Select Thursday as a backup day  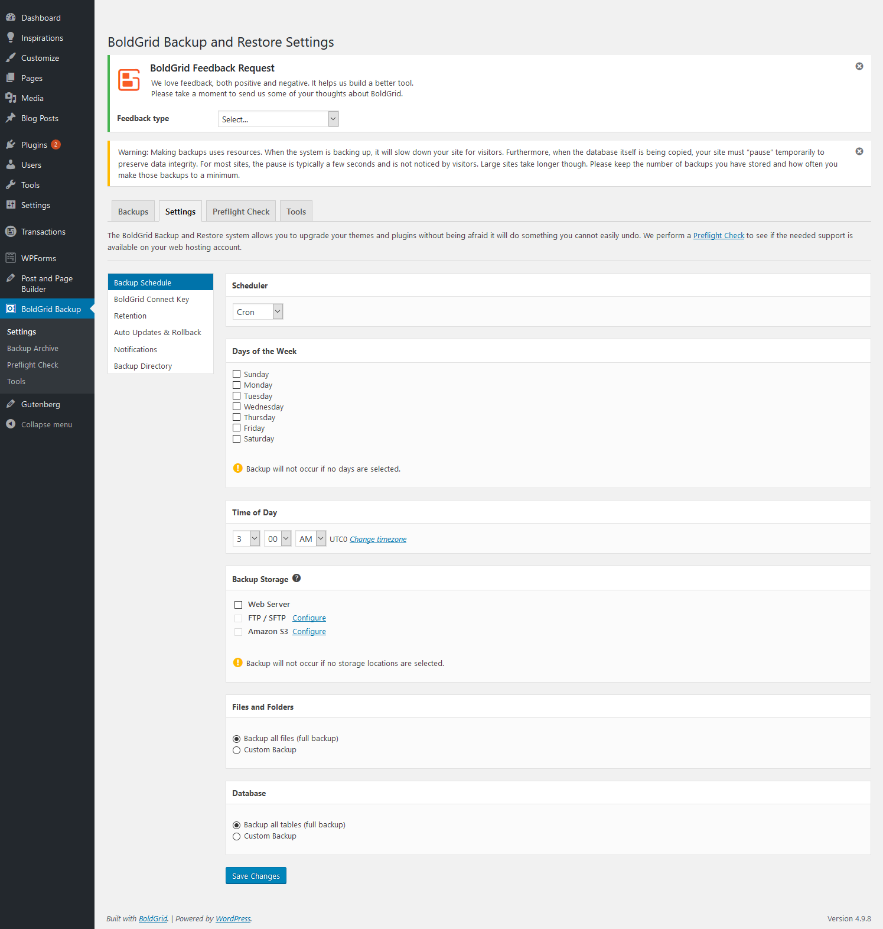pyautogui.click(x=237, y=417)
